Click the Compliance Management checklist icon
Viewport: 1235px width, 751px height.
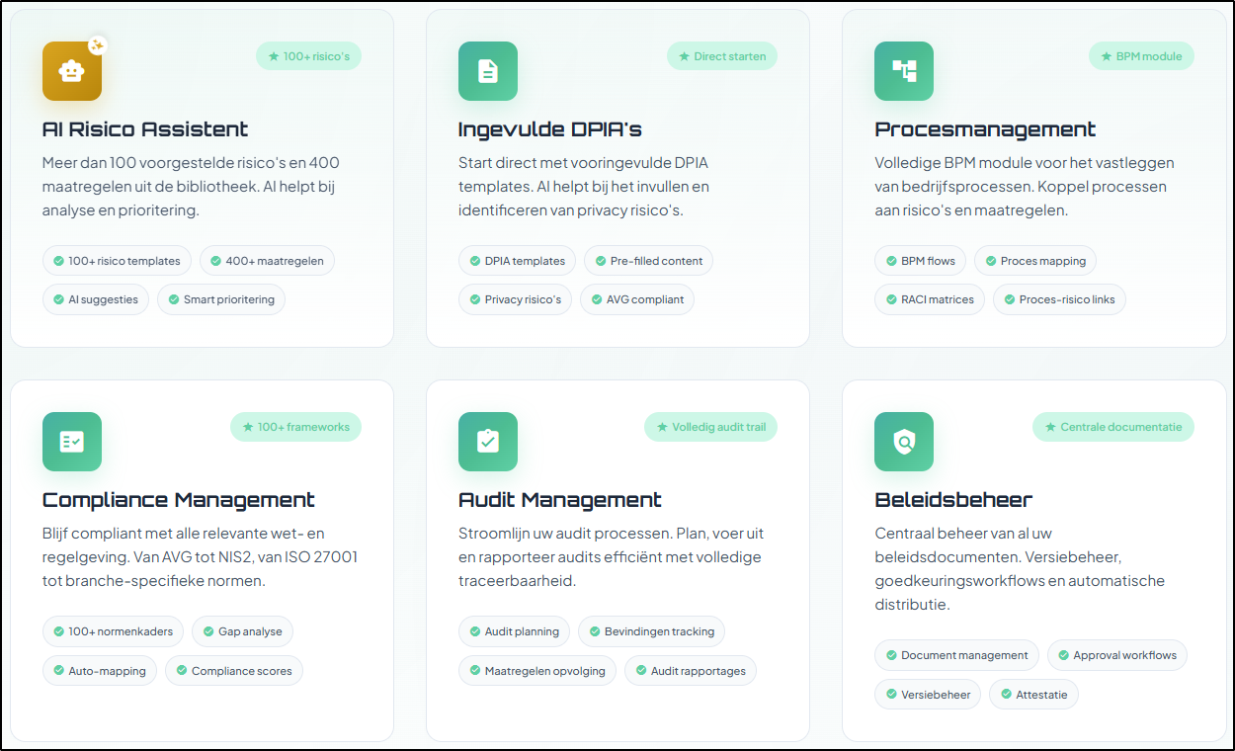[x=71, y=442]
